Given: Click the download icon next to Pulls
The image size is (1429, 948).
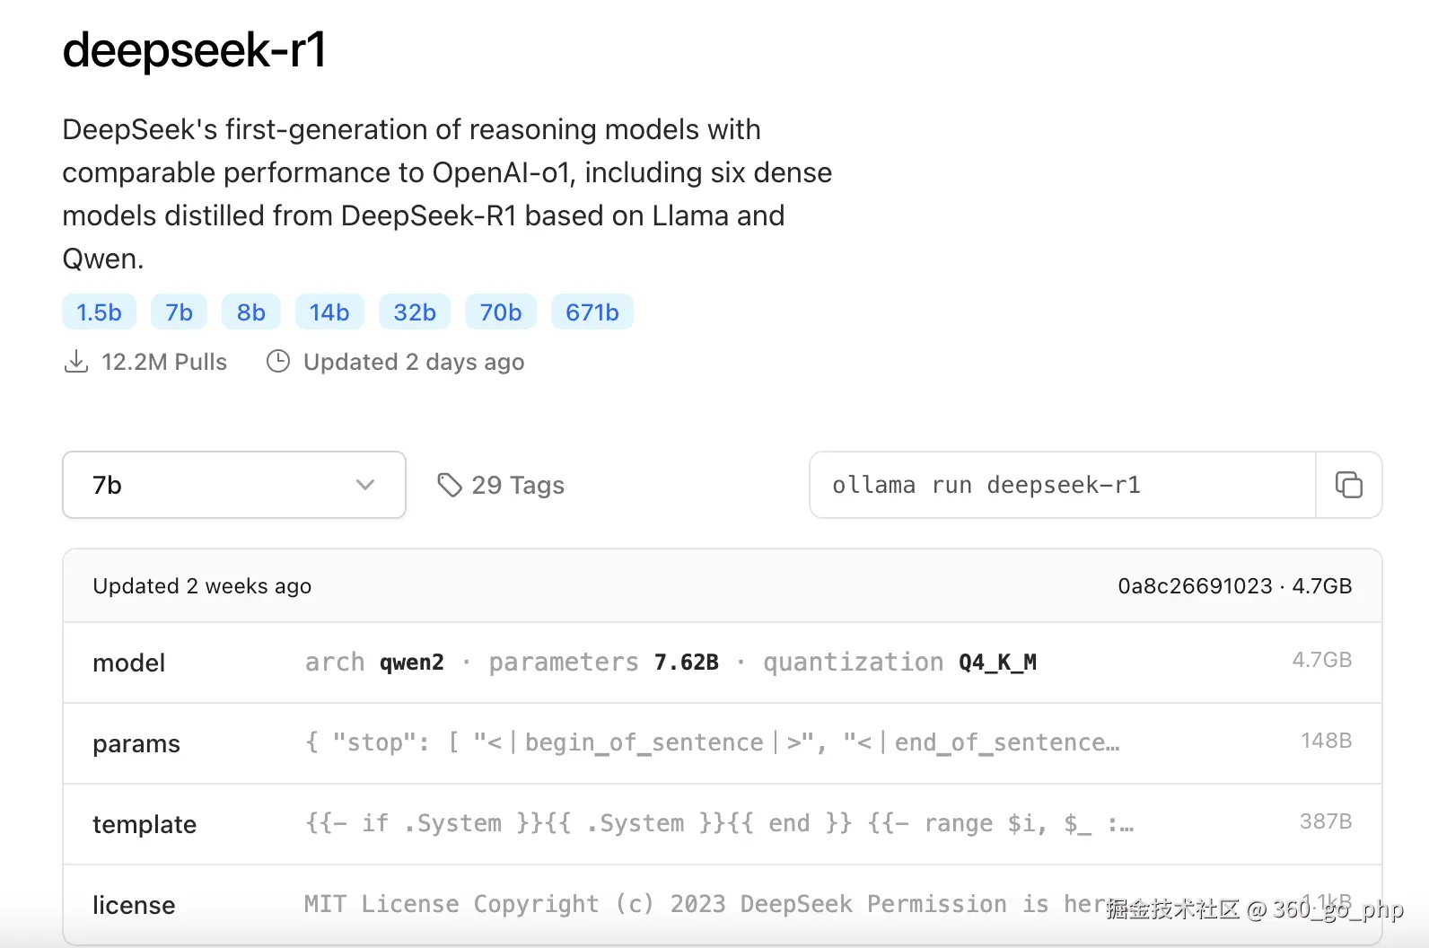Looking at the screenshot, I should (76, 362).
